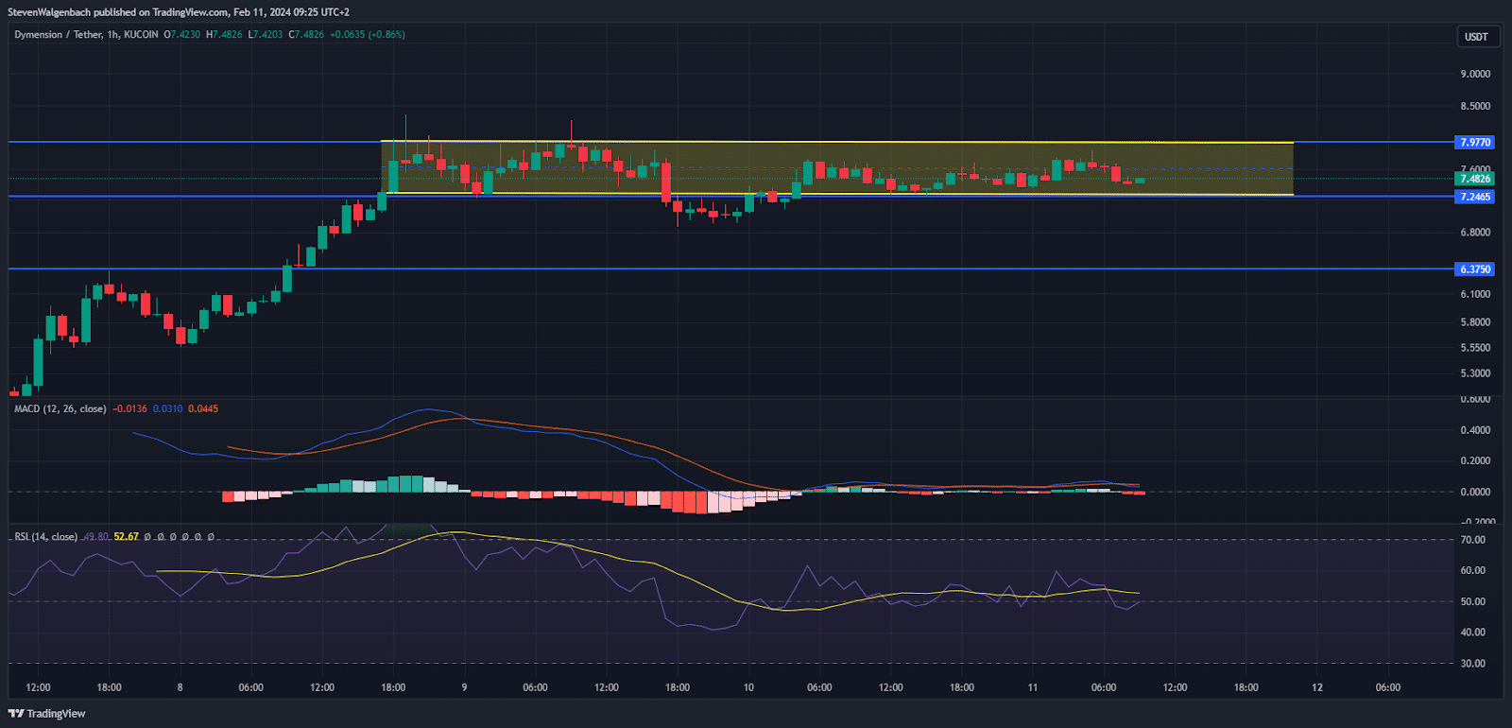
Task: Click the red MACD histogram value -0.0136
Action: 129,409
